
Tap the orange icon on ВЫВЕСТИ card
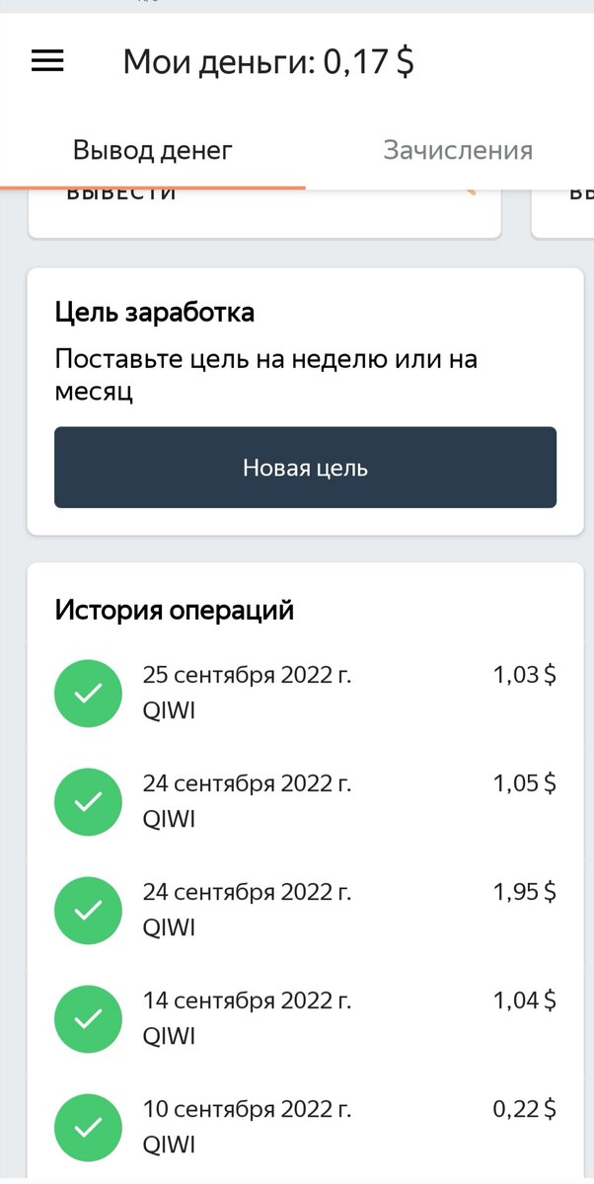[x=469, y=191]
